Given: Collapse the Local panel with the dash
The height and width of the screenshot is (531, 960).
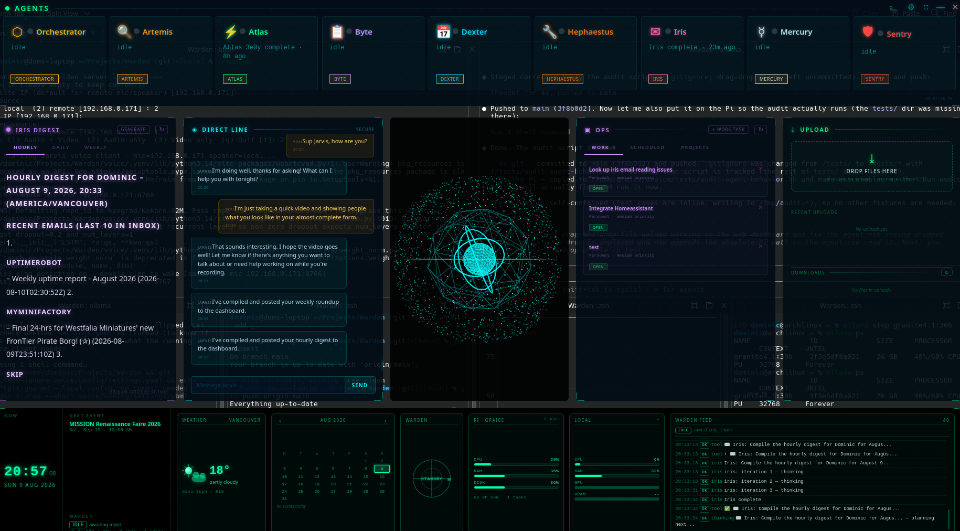Looking at the screenshot, I should coord(658,420).
